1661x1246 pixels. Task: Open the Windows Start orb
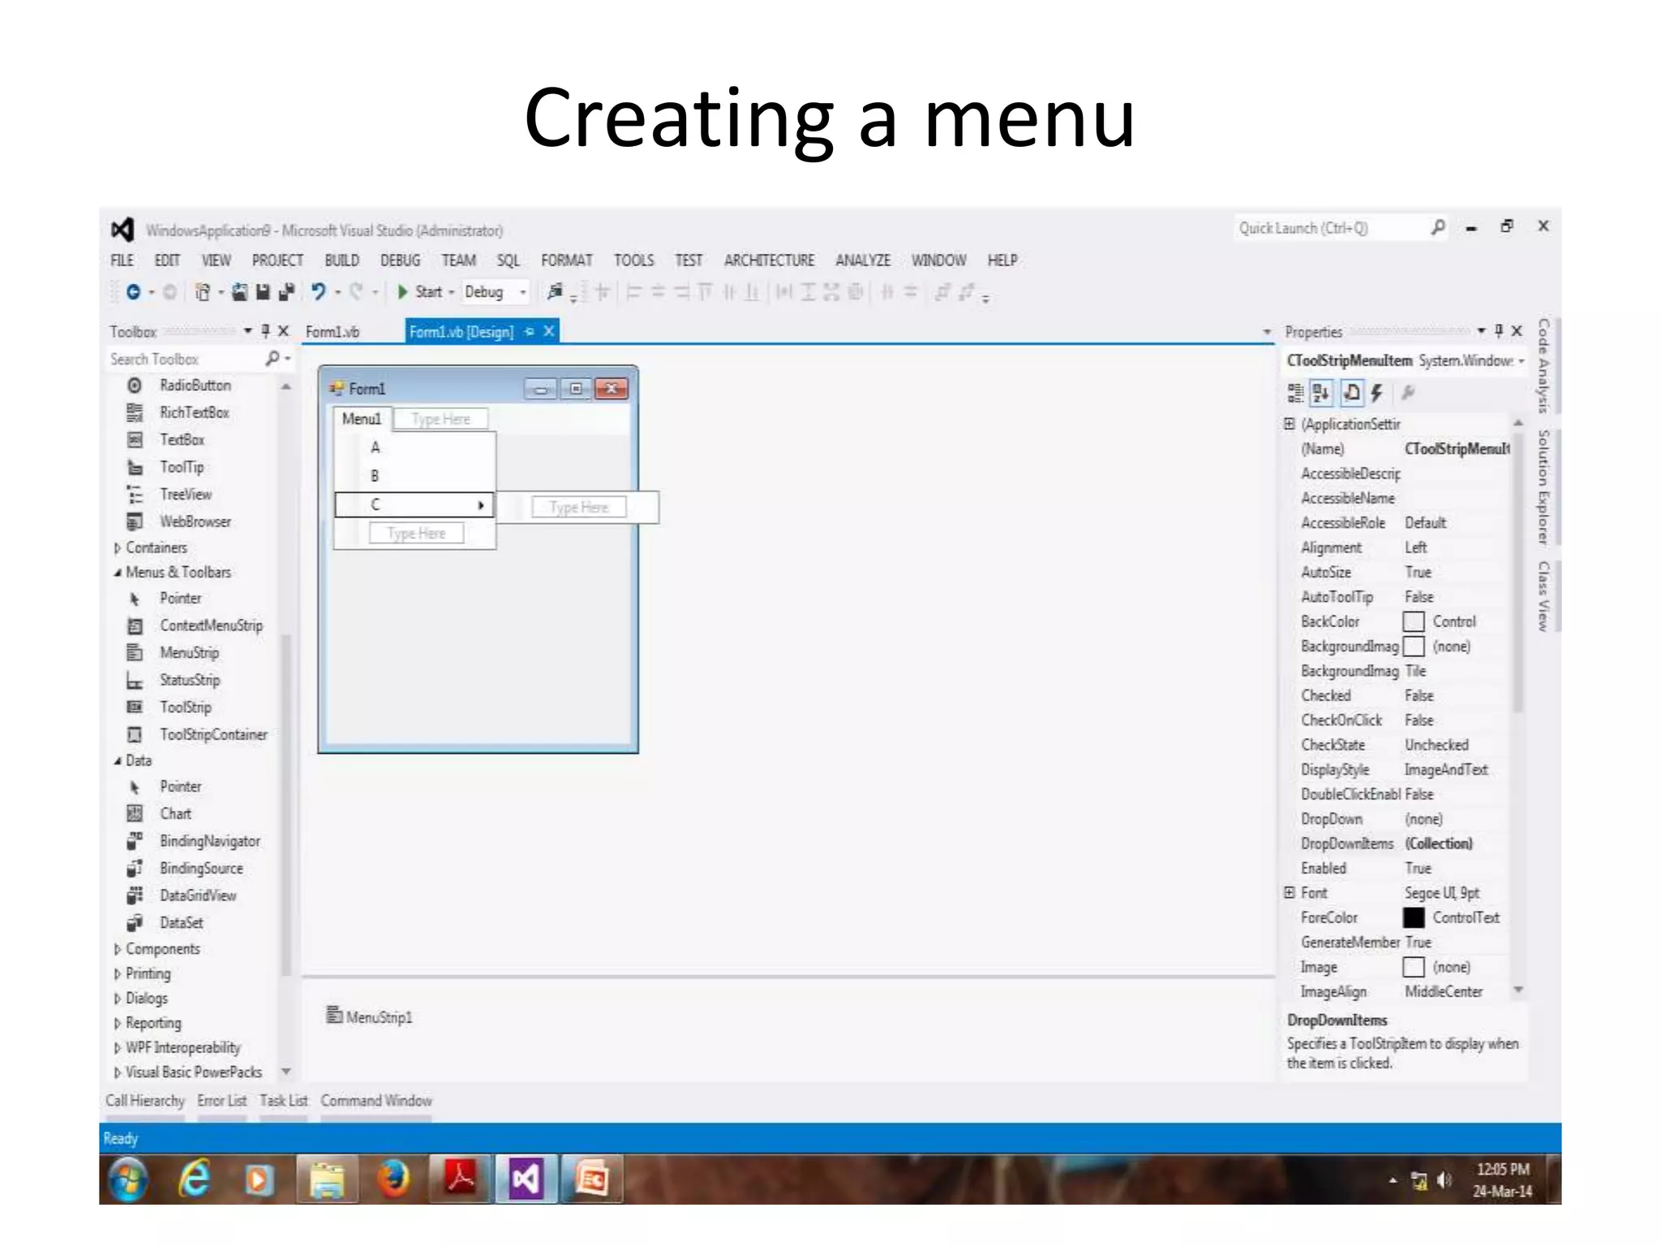pos(128,1179)
